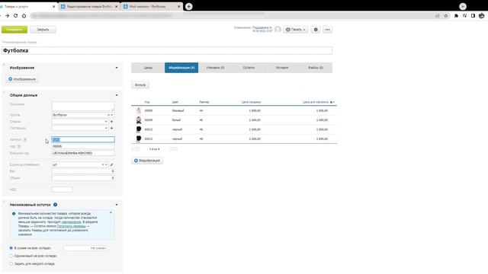Collapse the Неснижаемый остаток section arrow

click(117, 205)
